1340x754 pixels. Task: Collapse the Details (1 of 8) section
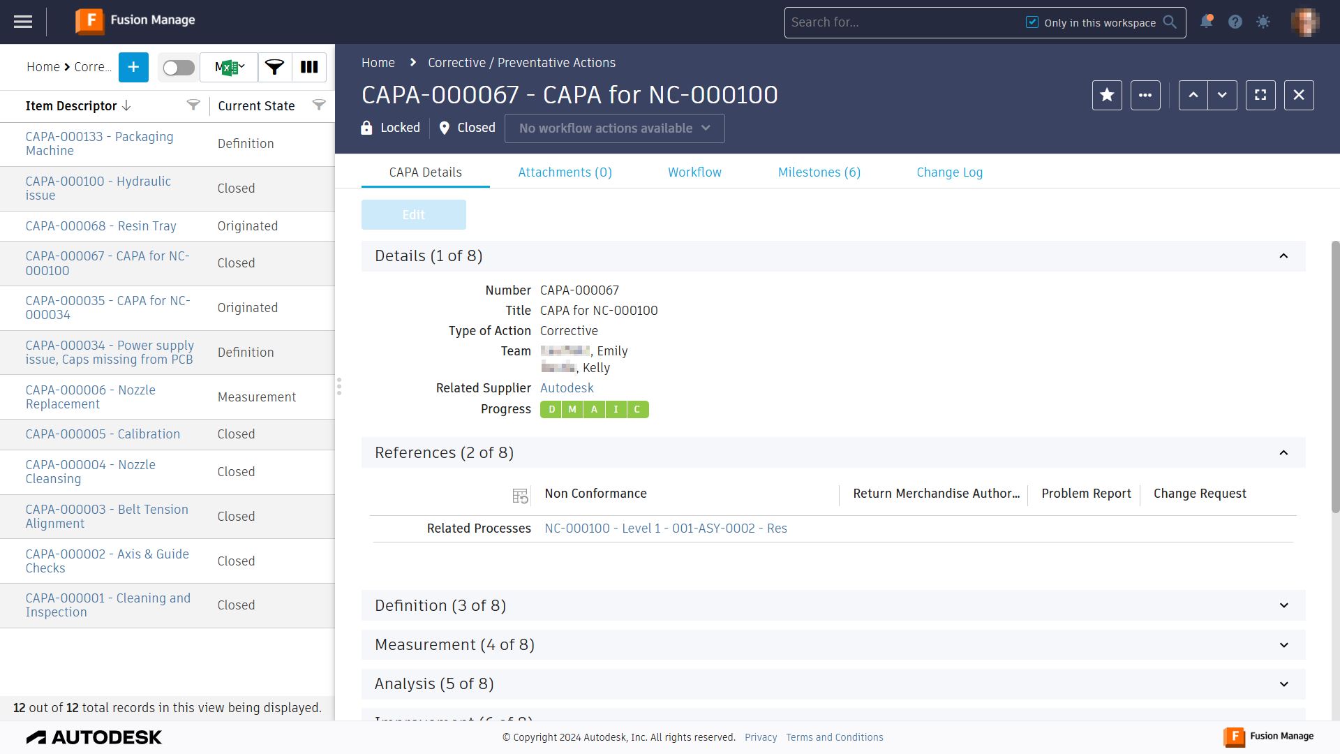click(1283, 256)
